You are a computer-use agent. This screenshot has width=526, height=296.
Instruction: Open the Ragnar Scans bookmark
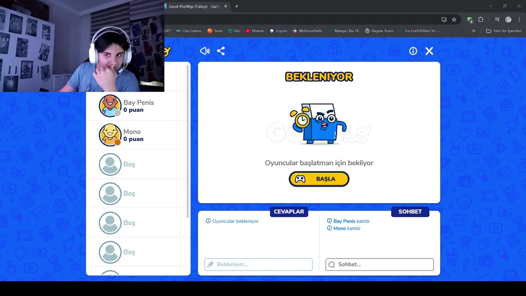pos(379,31)
